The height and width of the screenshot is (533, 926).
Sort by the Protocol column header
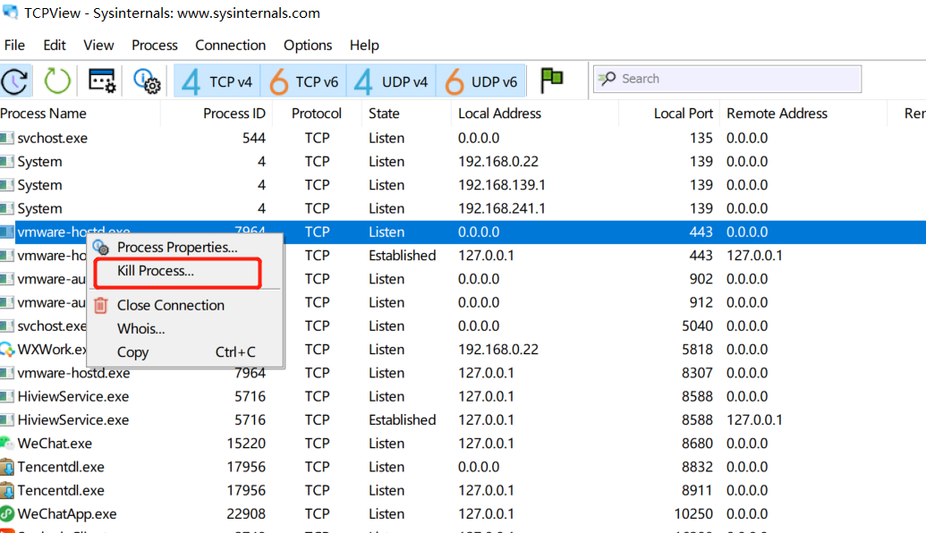click(317, 114)
